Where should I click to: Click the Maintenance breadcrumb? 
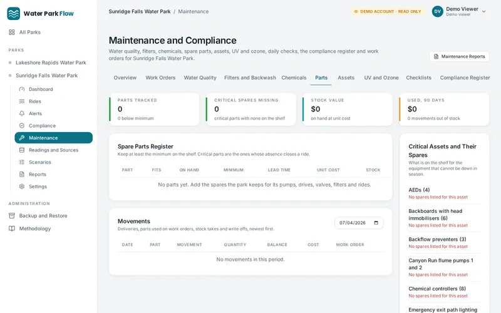tap(194, 11)
